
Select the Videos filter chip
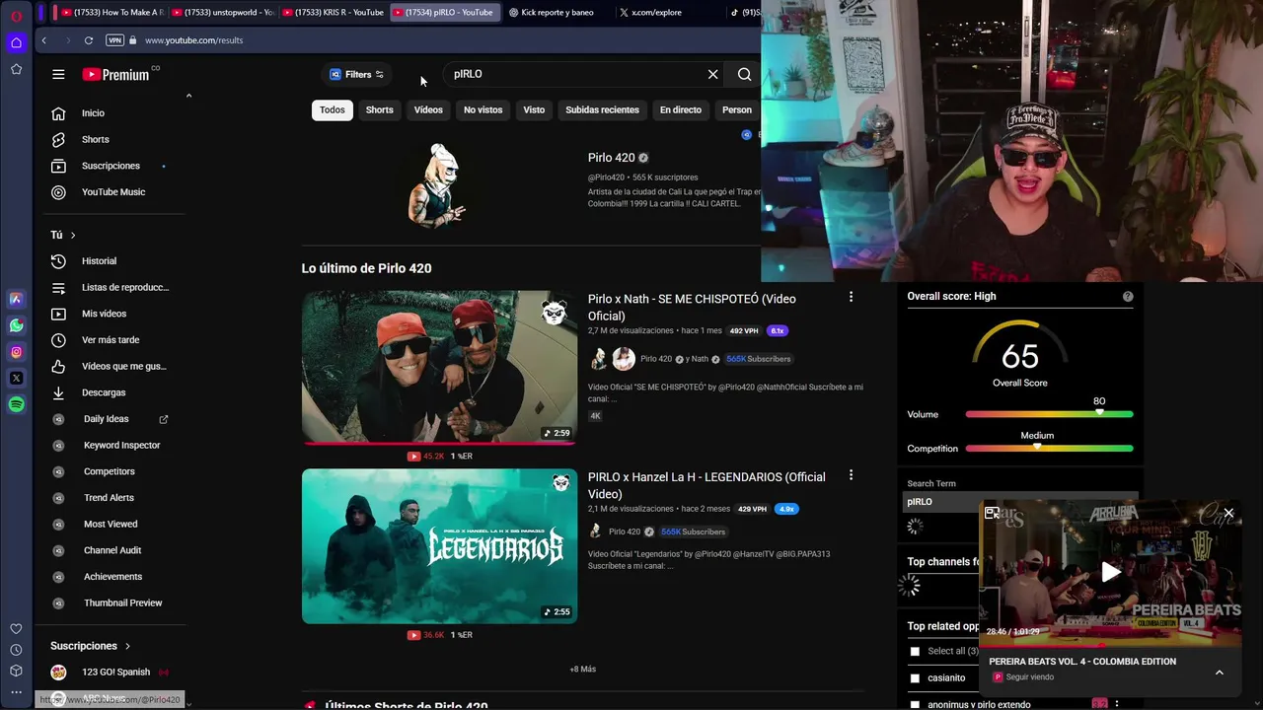(x=428, y=109)
